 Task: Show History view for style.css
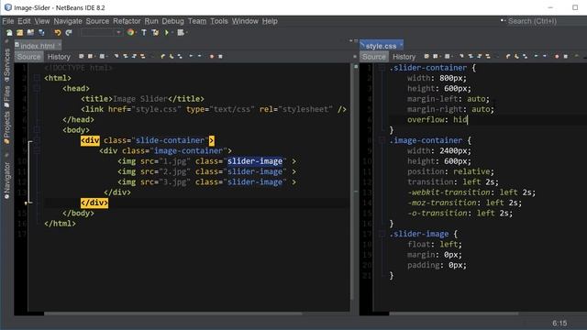click(404, 57)
